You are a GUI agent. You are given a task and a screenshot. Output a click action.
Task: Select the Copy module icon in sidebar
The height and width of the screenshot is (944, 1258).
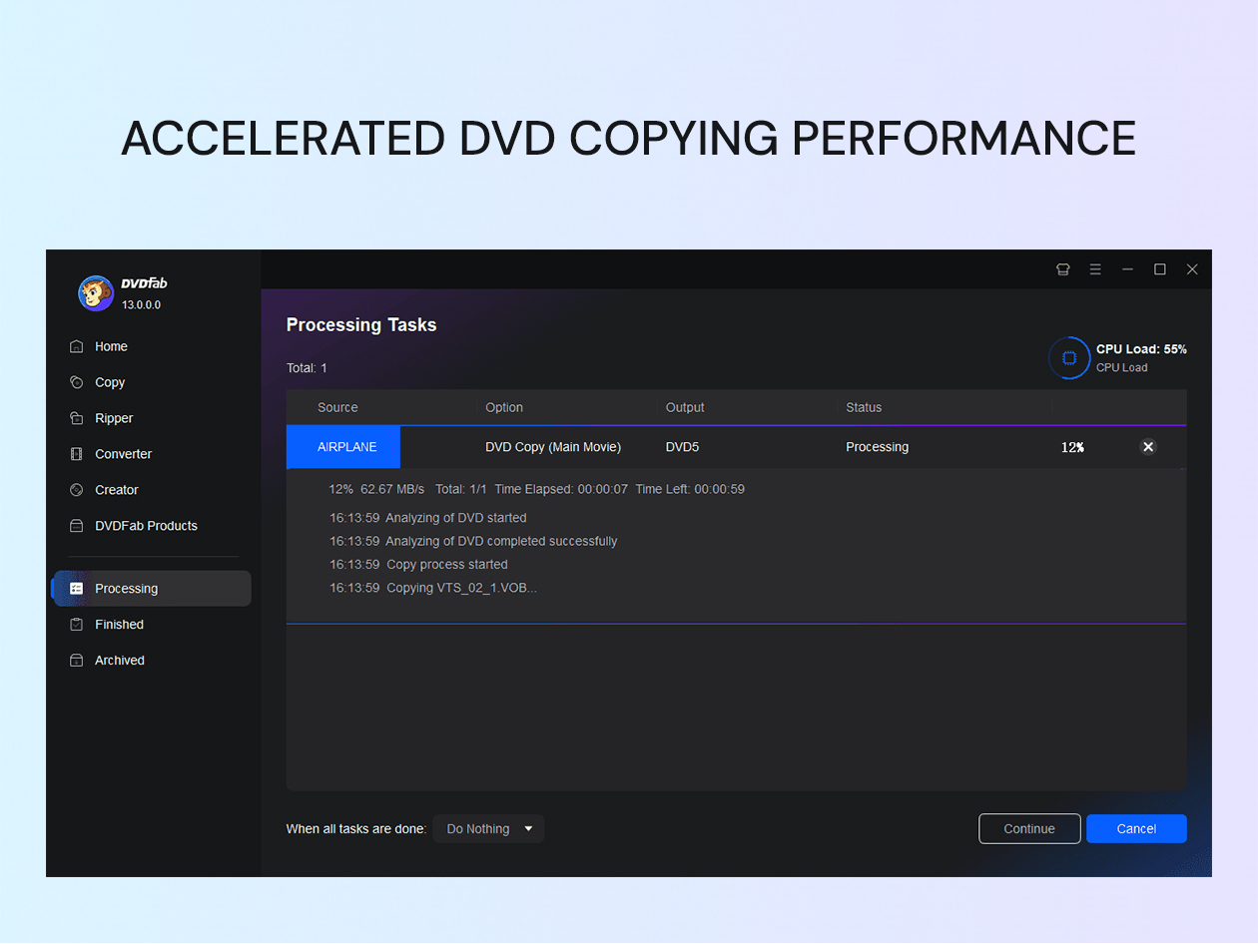76,382
